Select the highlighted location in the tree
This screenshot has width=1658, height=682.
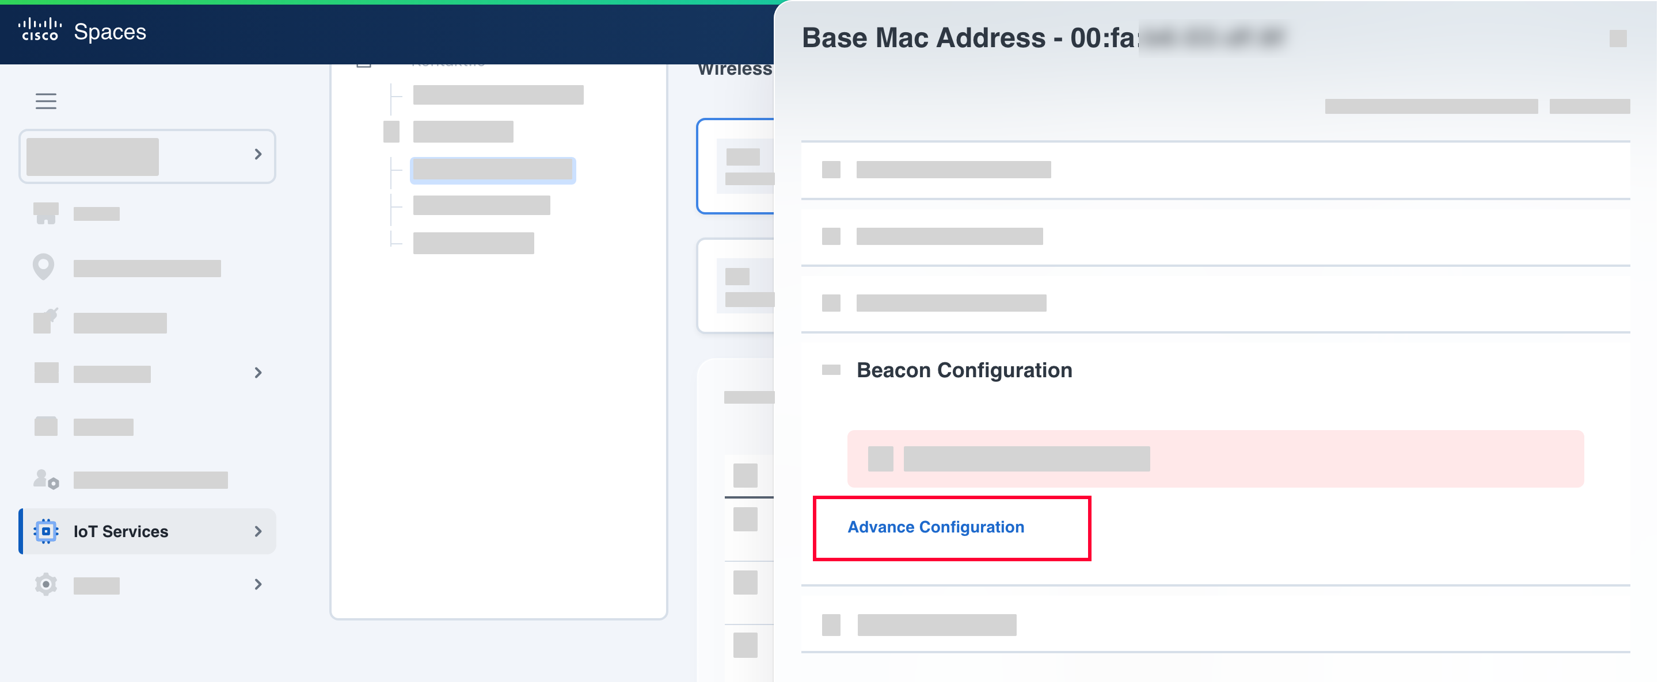[493, 170]
